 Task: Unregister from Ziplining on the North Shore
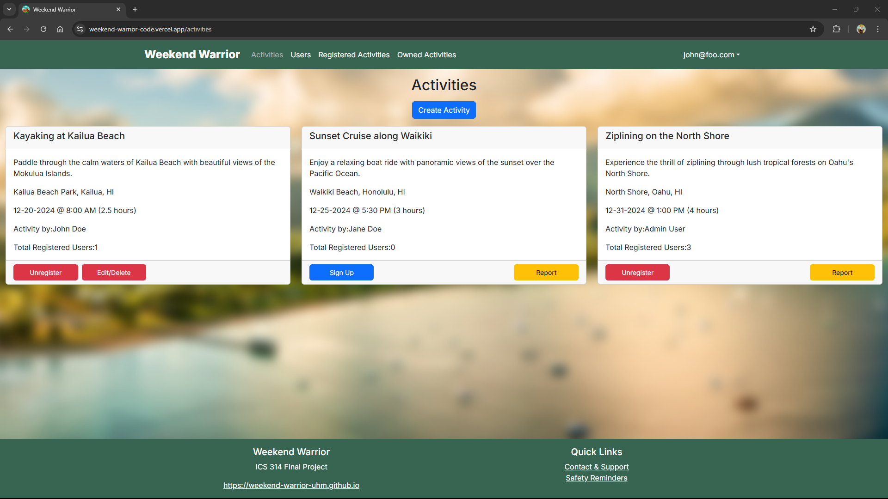pyautogui.click(x=637, y=272)
